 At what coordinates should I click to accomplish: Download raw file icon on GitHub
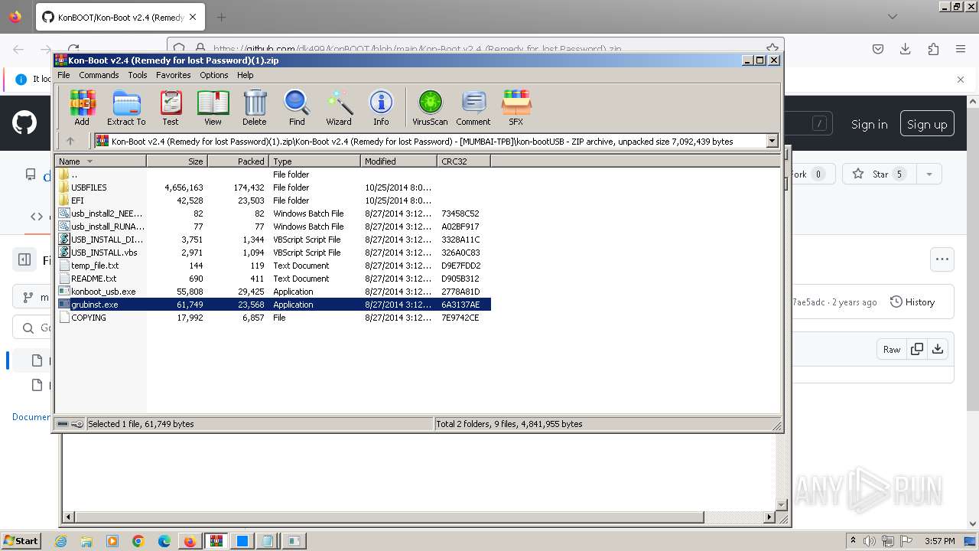click(x=938, y=349)
